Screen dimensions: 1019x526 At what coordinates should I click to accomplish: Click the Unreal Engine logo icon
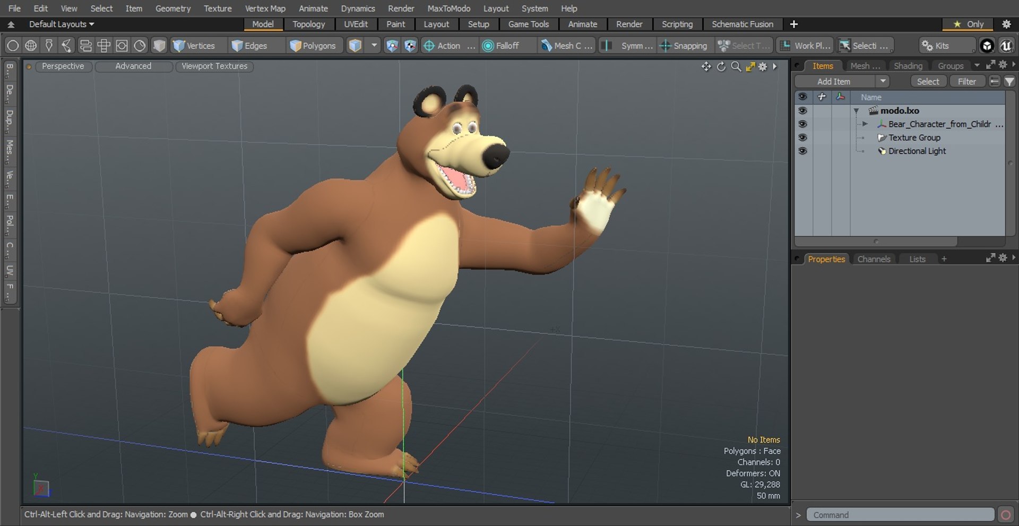click(1006, 46)
